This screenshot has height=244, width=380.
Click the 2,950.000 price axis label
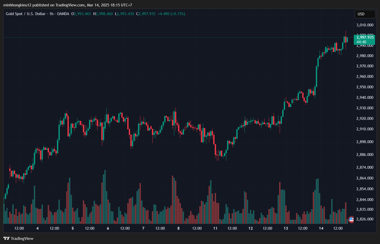365,87
